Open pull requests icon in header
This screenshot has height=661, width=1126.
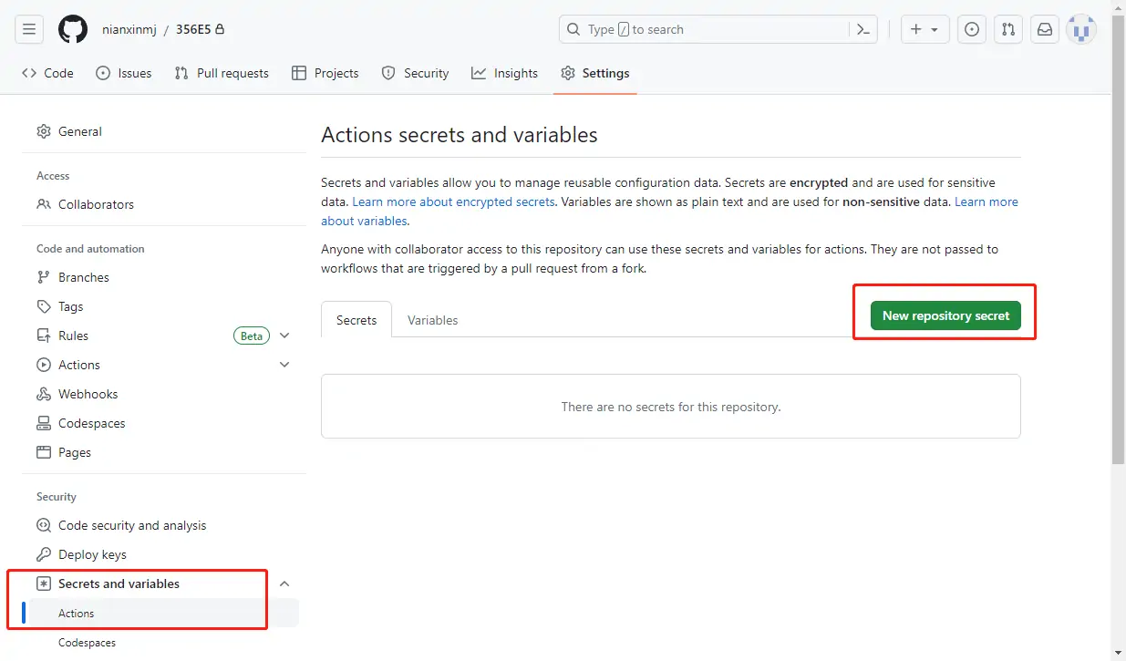click(x=1008, y=29)
